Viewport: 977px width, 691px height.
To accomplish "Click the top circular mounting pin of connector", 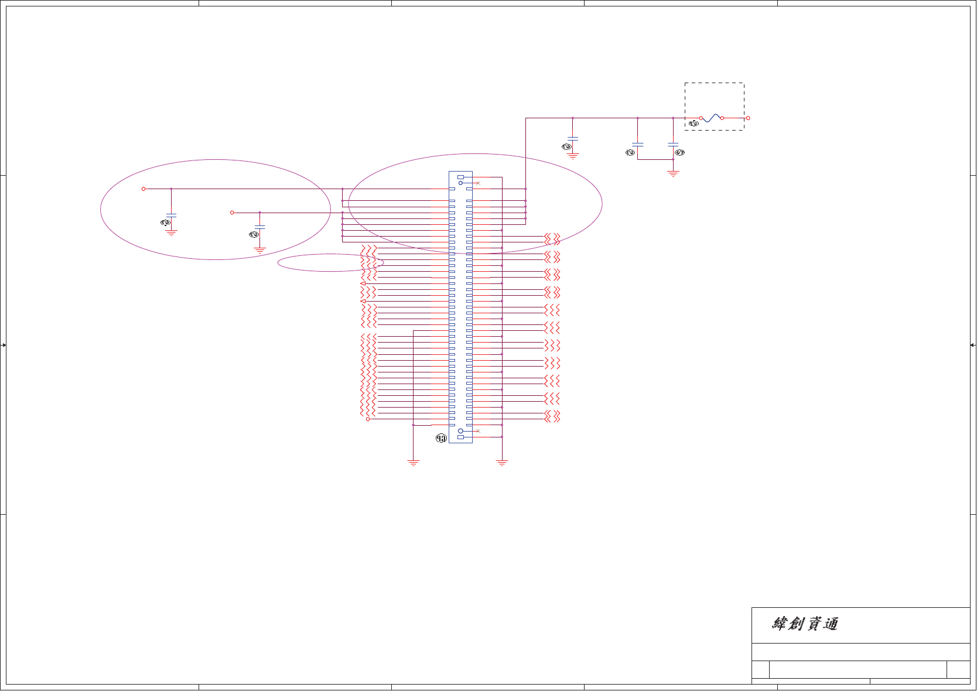I will pyautogui.click(x=460, y=183).
